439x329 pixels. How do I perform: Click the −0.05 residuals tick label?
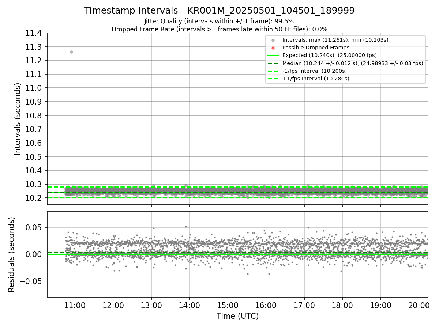click(31, 281)
